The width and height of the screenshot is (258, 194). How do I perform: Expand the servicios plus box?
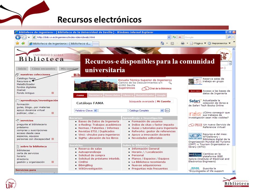click(x=53, y=139)
